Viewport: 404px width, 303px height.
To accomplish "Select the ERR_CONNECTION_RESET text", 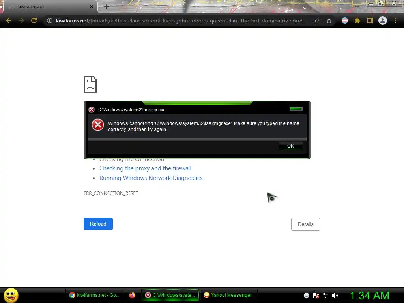I will pyautogui.click(x=111, y=193).
